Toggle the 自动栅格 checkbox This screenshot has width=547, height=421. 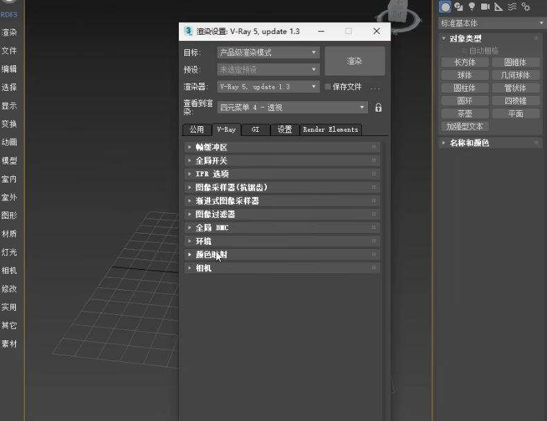[x=464, y=51]
